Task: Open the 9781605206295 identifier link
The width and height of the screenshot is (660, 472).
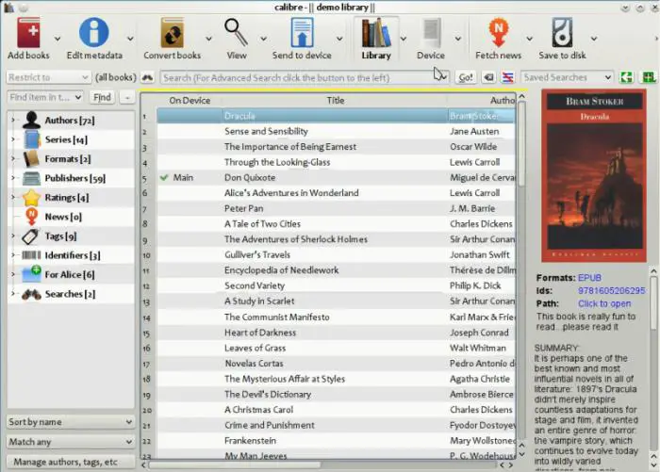Action: click(x=611, y=290)
